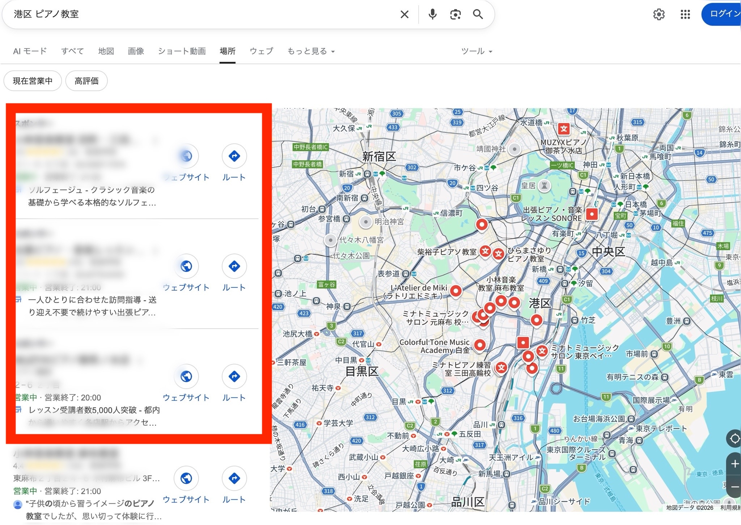Get route for the 訪問指導 listing
Viewport: 741px width, 525px height.
coord(234,266)
